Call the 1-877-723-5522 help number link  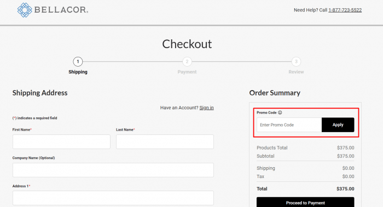pyautogui.click(x=345, y=10)
